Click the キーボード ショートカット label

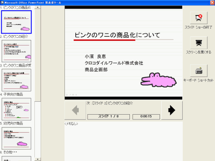199,80
